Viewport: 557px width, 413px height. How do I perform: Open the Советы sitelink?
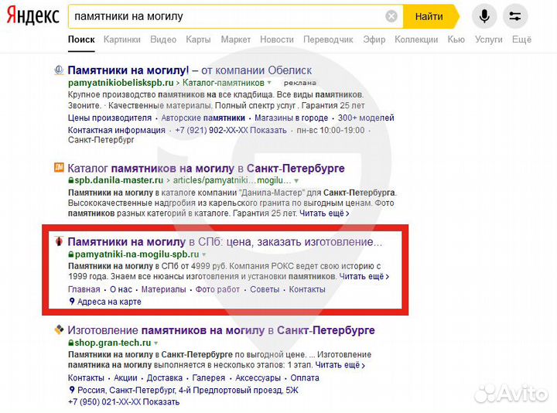(x=265, y=289)
